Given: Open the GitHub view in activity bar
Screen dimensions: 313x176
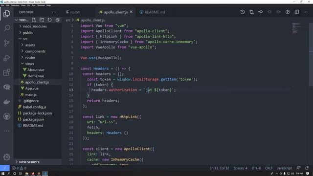Looking at the screenshot, I should tap(6, 116).
